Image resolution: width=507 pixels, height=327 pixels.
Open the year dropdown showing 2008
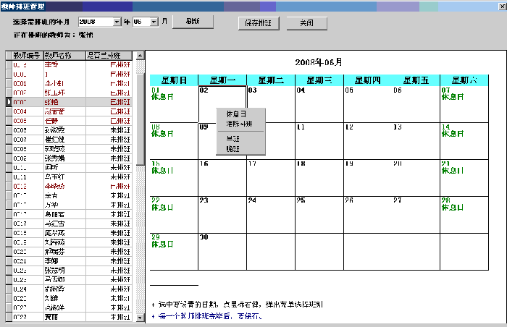click(x=117, y=22)
